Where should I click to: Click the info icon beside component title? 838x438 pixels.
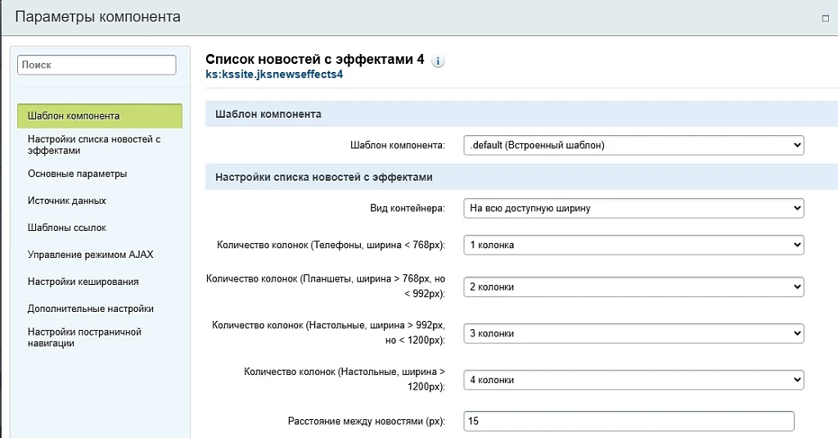click(x=438, y=61)
